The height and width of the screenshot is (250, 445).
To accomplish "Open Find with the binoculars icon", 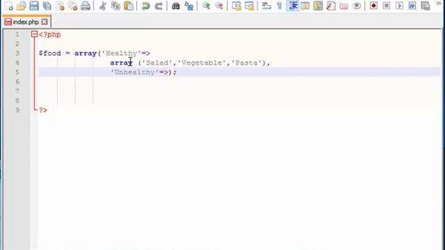I will click(176, 6).
